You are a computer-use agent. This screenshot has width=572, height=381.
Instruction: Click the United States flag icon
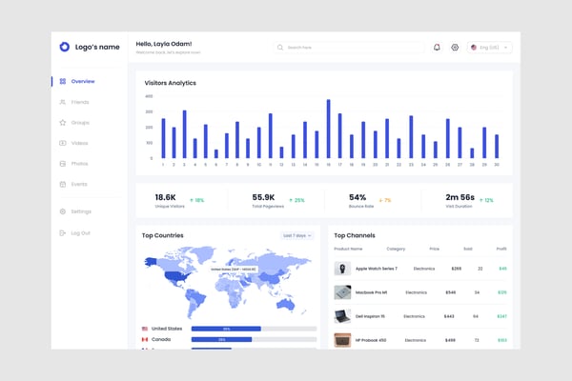(145, 329)
